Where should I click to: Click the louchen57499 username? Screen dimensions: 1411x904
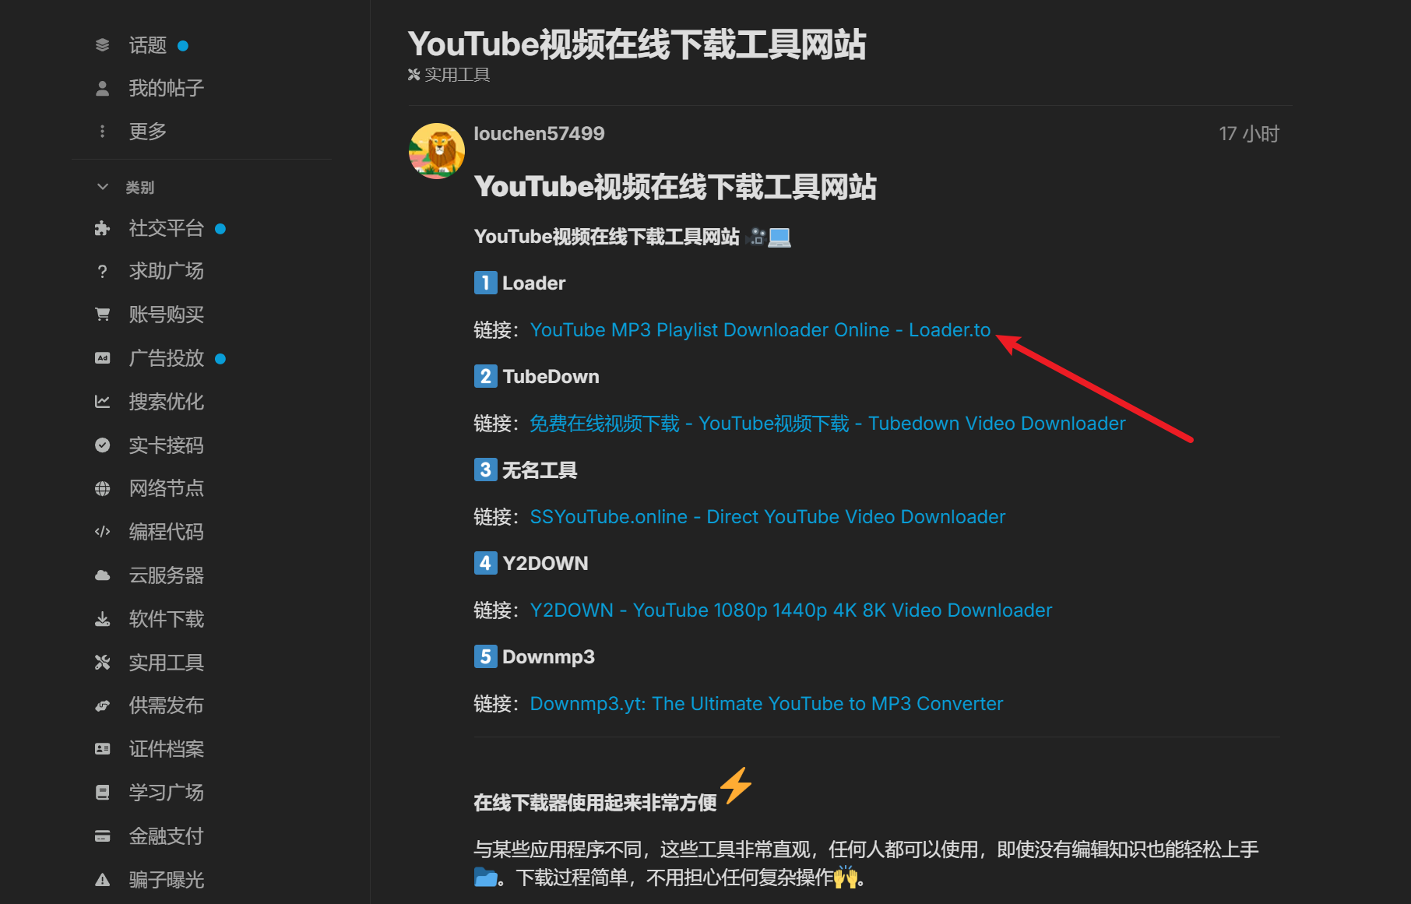tap(540, 134)
